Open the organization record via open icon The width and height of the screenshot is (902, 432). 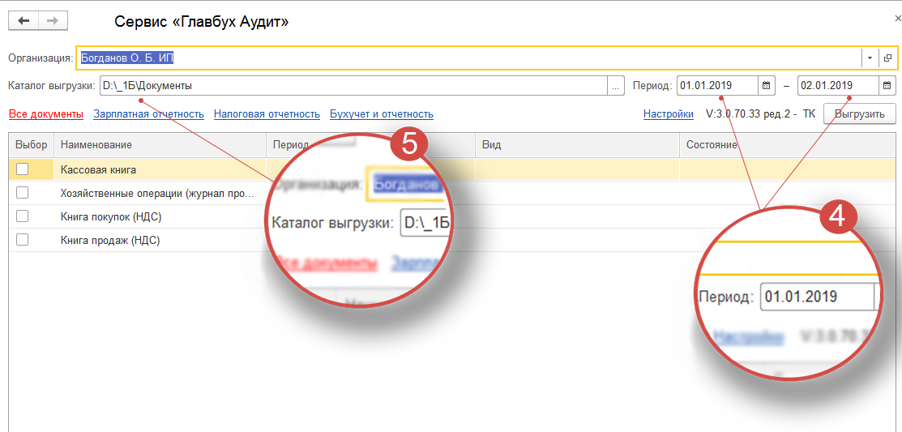pyautogui.click(x=887, y=58)
